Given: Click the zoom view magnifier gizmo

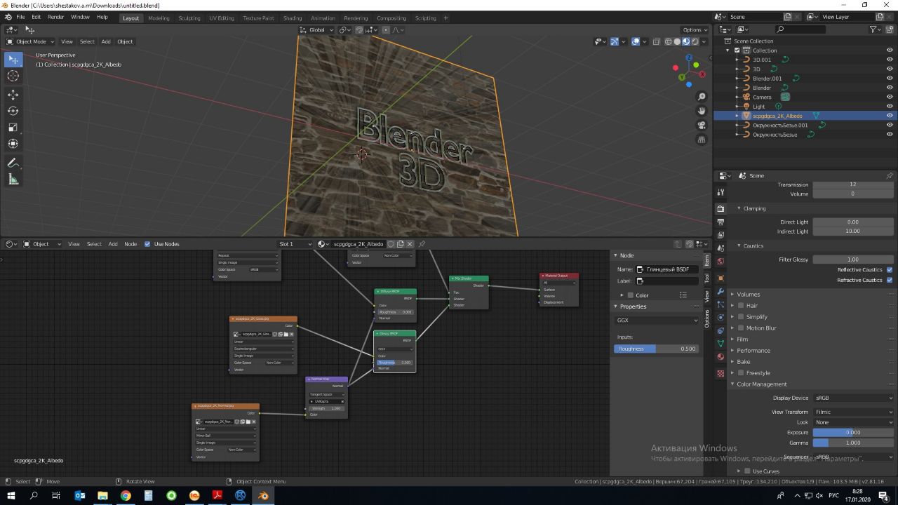Looking at the screenshot, I should pos(702,96).
